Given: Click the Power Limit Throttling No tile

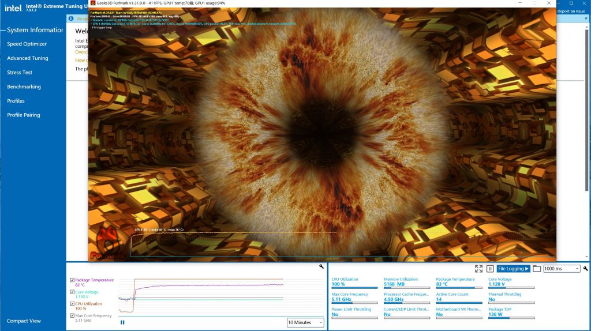Looking at the screenshot, I should [x=354, y=313].
